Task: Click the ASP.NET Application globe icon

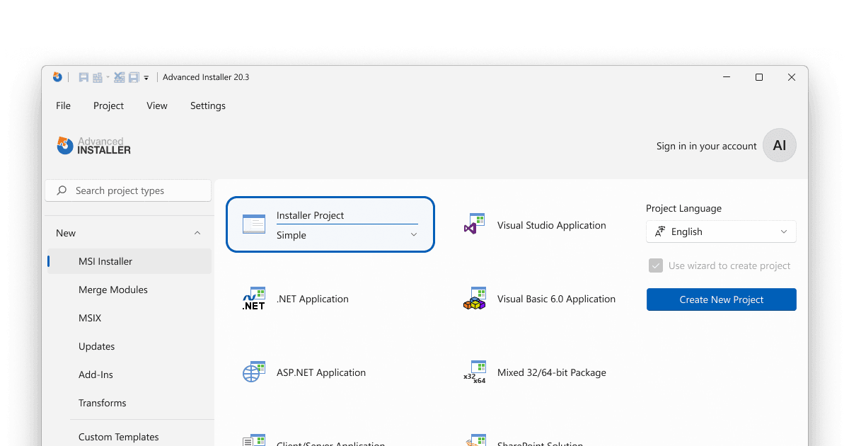Action: 253,372
